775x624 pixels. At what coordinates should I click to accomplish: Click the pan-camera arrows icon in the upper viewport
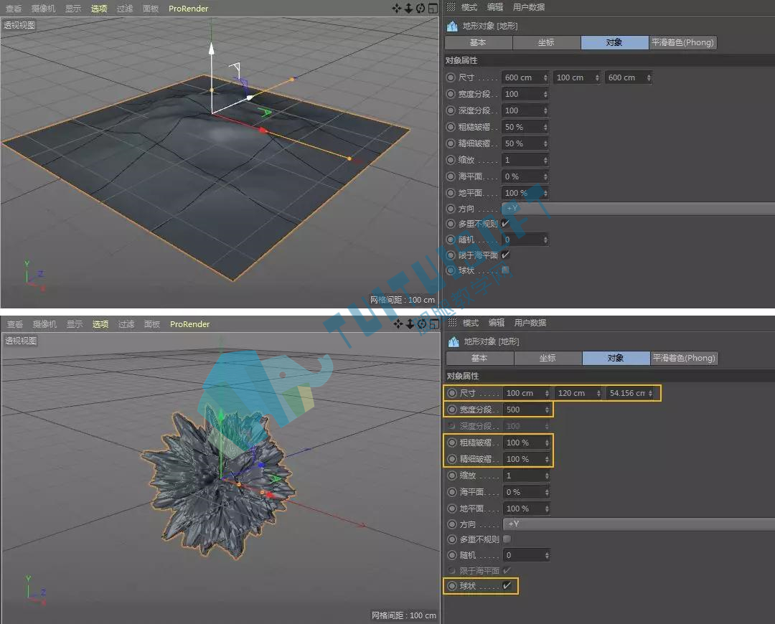click(x=396, y=9)
